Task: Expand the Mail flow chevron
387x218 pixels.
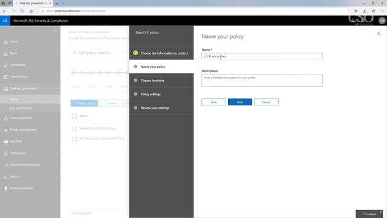Action: [56, 141]
